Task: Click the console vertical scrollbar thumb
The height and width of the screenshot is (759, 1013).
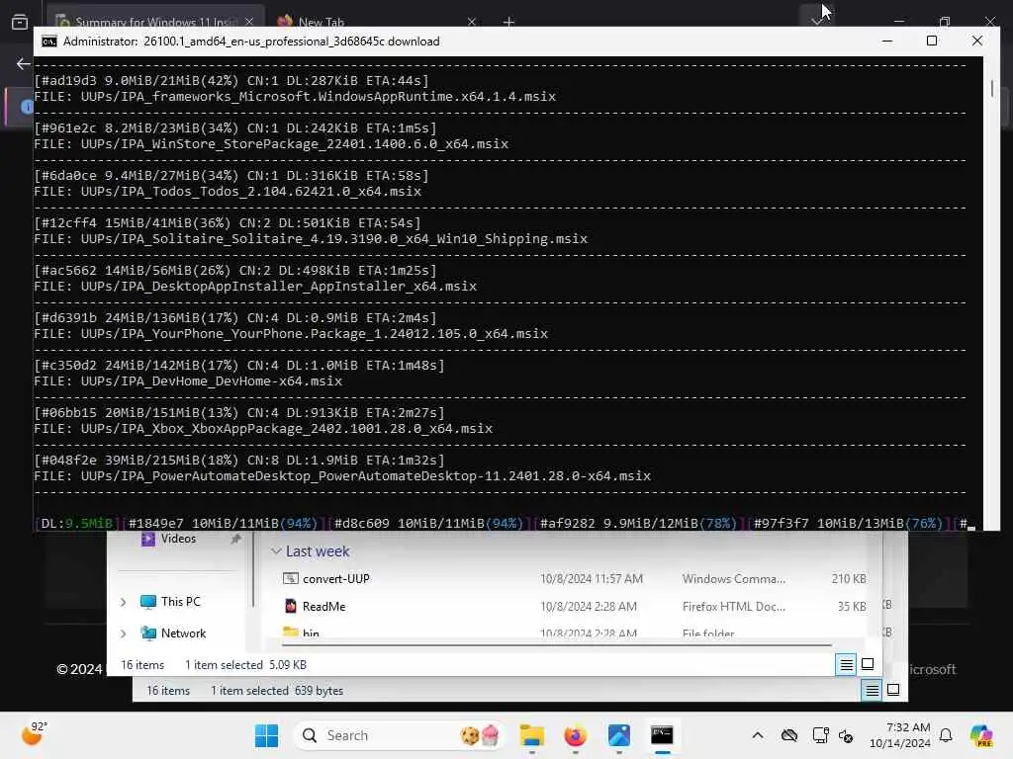Action: pos(992,88)
